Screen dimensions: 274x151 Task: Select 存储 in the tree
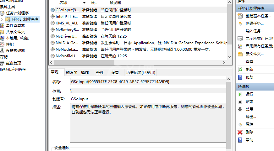click(x=4, y=57)
